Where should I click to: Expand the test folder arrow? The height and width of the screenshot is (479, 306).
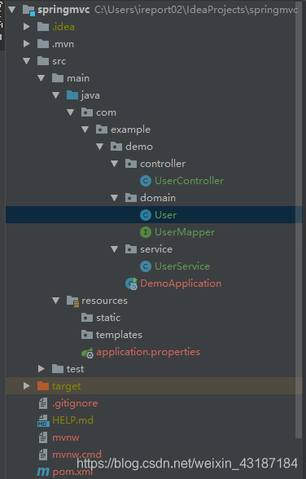point(42,369)
